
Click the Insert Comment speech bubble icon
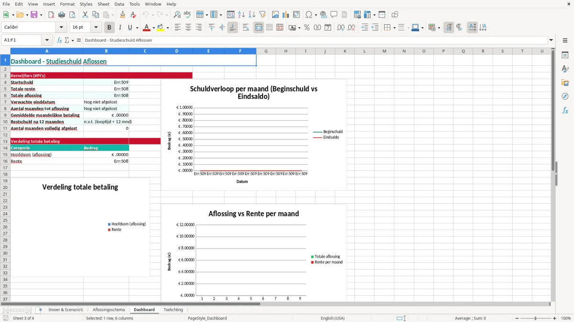[x=334, y=15]
